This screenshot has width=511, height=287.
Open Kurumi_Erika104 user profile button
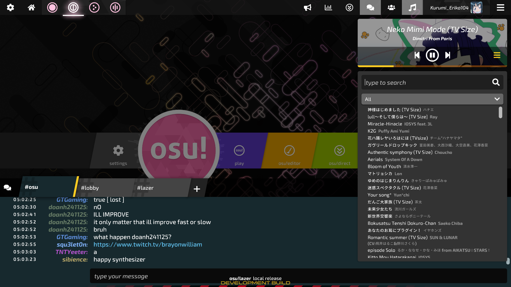click(456, 7)
